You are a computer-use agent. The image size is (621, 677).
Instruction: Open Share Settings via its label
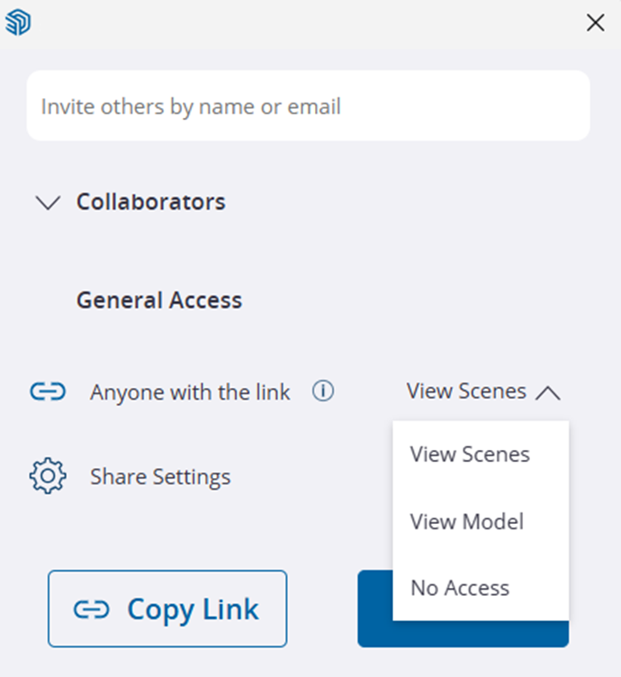[160, 476]
